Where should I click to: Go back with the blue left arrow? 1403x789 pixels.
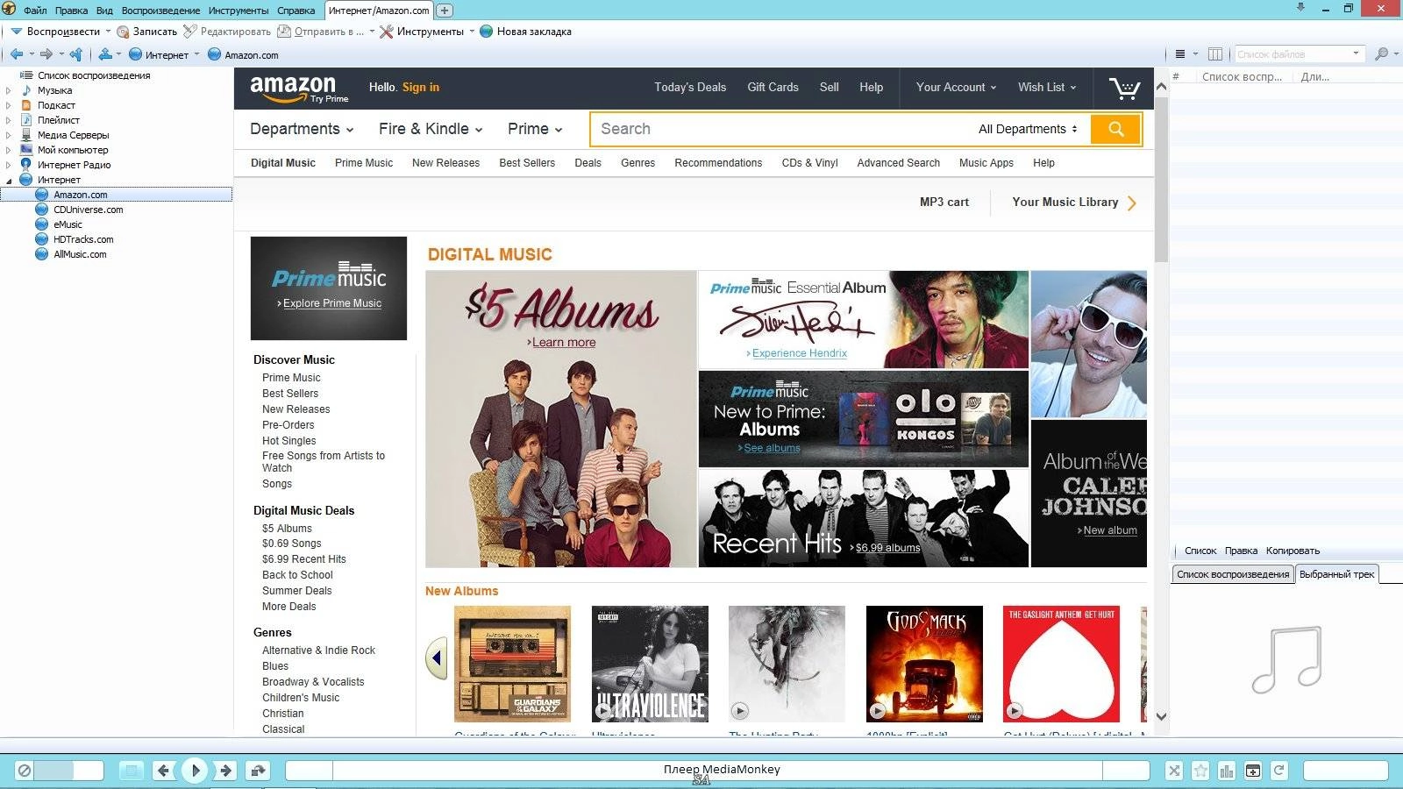[x=17, y=54]
